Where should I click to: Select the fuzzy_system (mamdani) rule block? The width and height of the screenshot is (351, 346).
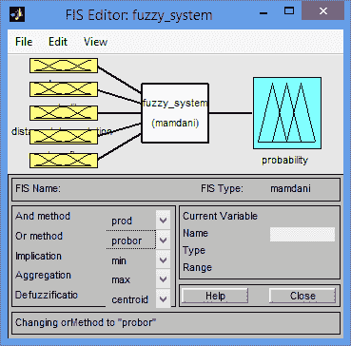click(x=175, y=113)
